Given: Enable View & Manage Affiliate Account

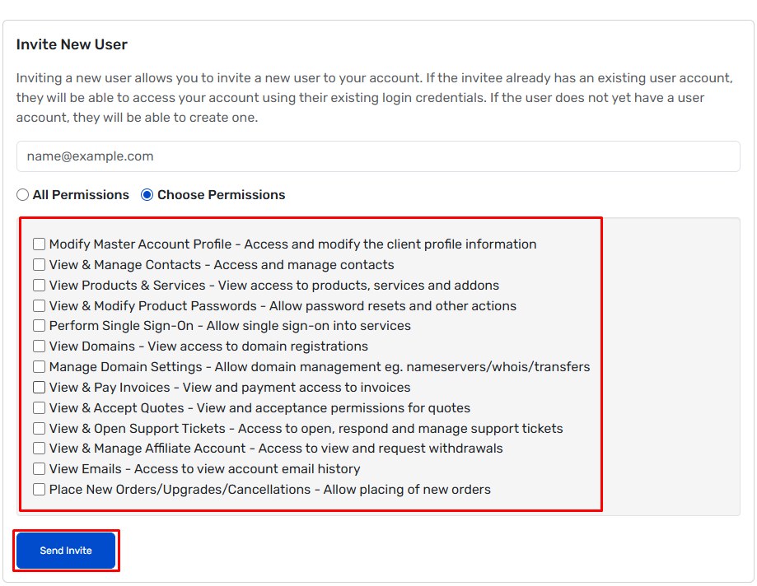Looking at the screenshot, I should (x=39, y=448).
